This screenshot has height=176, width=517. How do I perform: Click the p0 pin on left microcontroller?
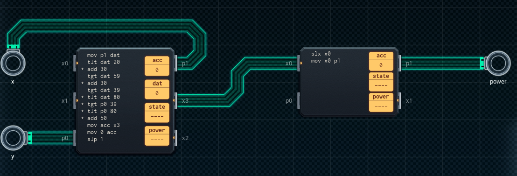pyautogui.click(x=75, y=138)
